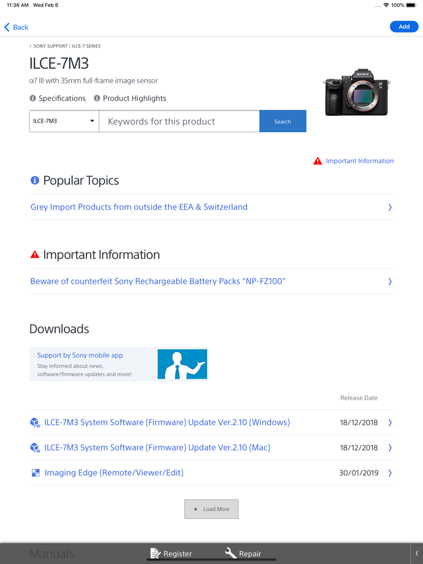Open SONY SUPPORT breadcrumb link
Image resolution: width=423 pixels, height=564 pixels.
click(50, 46)
